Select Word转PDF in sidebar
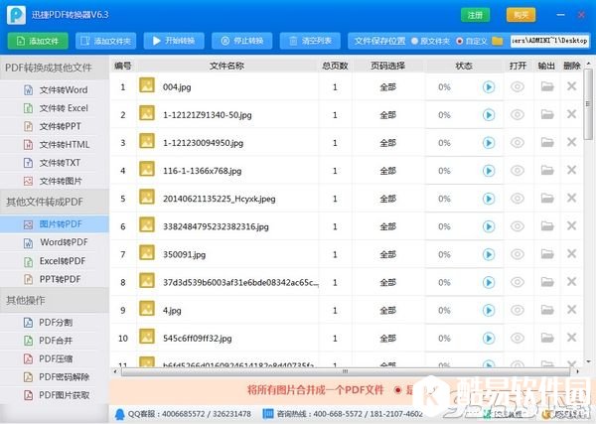The height and width of the screenshot is (424, 596). (x=55, y=242)
